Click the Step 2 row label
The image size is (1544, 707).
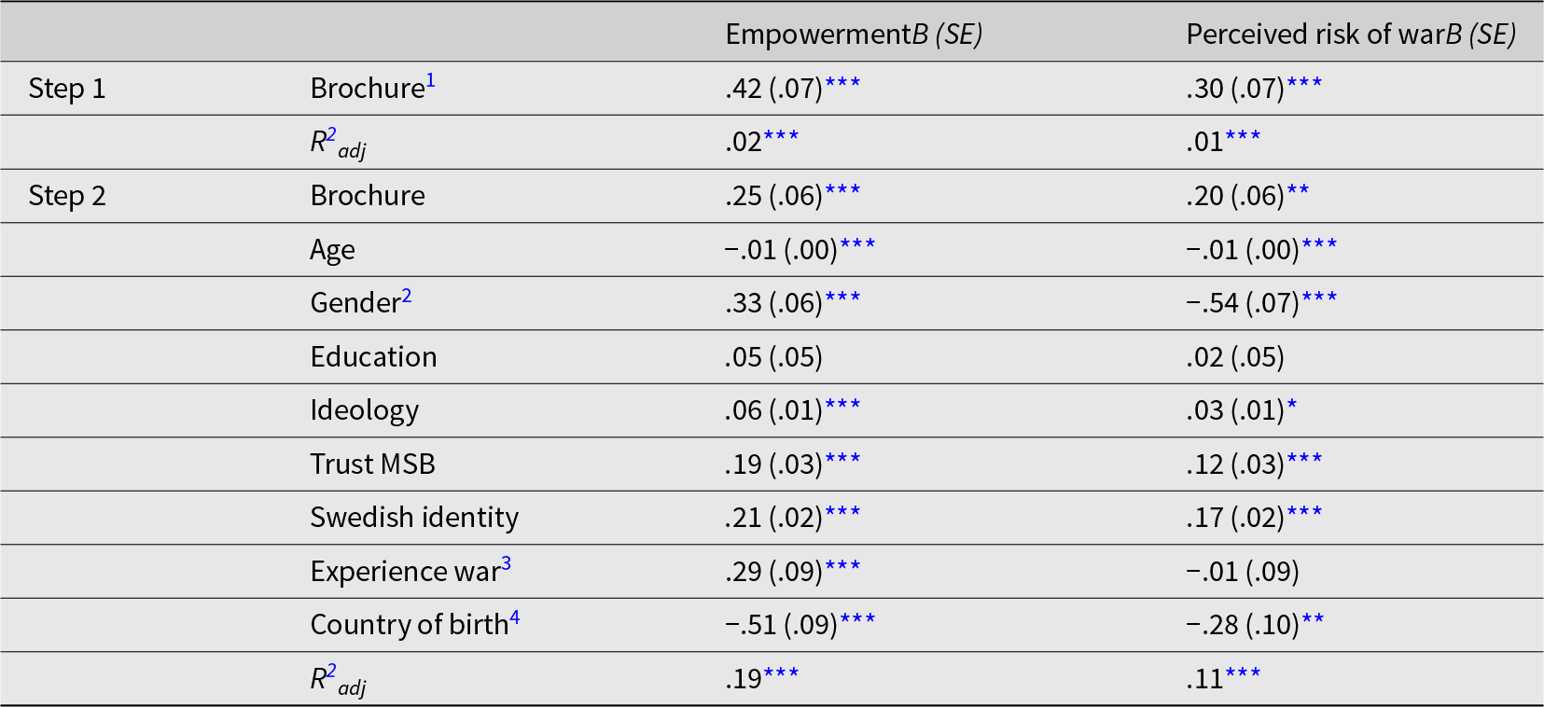[67, 196]
